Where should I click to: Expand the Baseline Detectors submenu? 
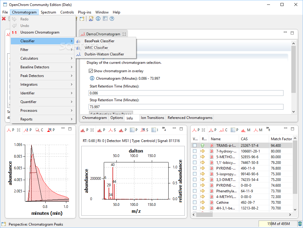pyautogui.click(x=43, y=67)
